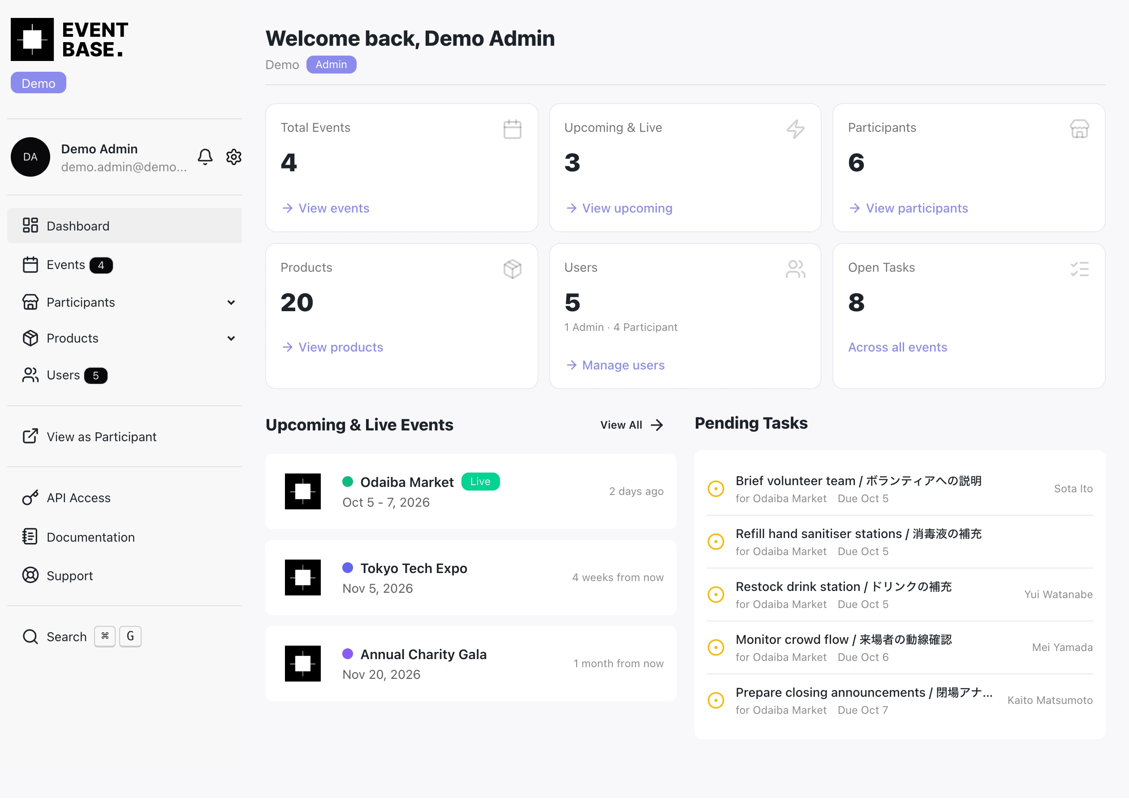The width and height of the screenshot is (1129, 799).
Task: Click box icon in Products card
Action: click(513, 269)
